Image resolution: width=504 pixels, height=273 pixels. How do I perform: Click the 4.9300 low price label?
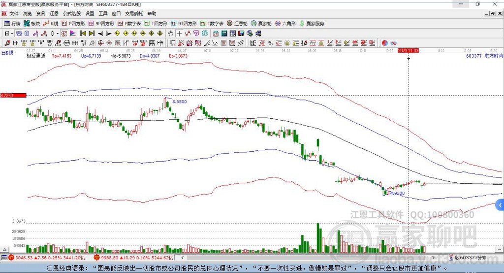coord(398,193)
